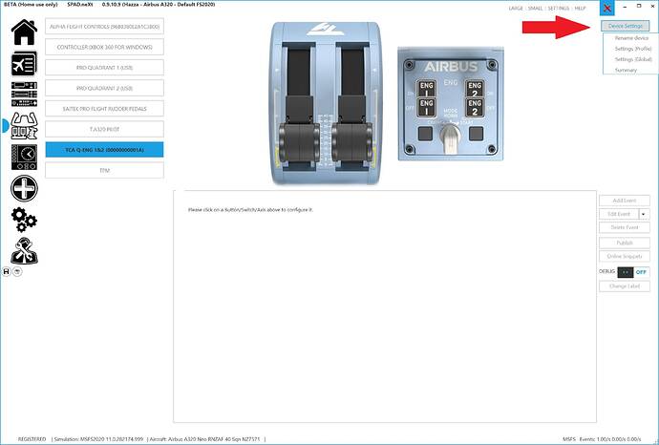Select Saitek Pro Flight Rudder Pedals device

(x=104, y=109)
